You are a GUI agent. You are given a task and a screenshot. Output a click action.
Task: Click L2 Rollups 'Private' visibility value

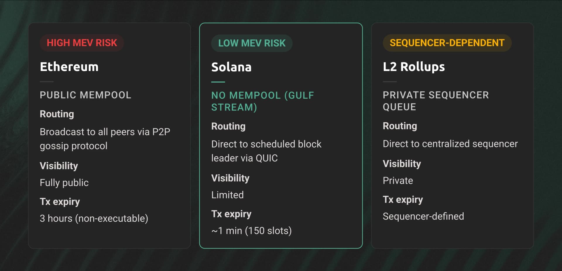[398, 180]
